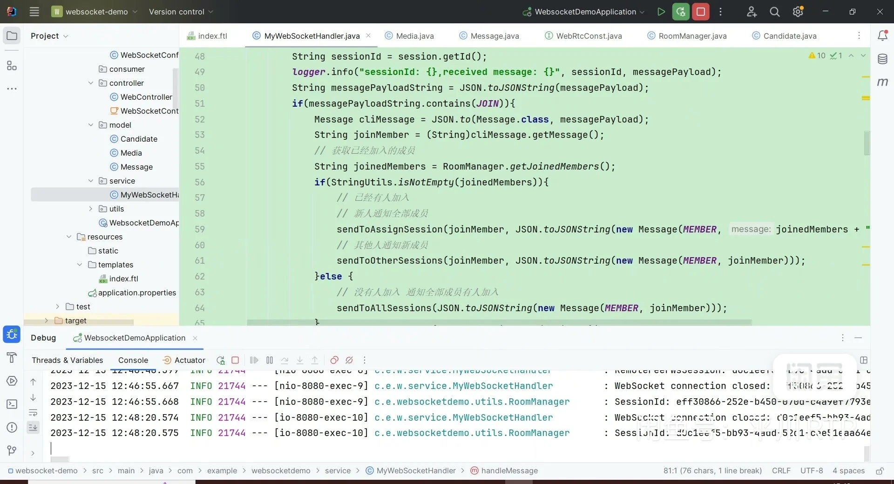Open the Database tool window
The width and height of the screenshot is (894, 484).
pyautogui.click(x=882, y=59)
